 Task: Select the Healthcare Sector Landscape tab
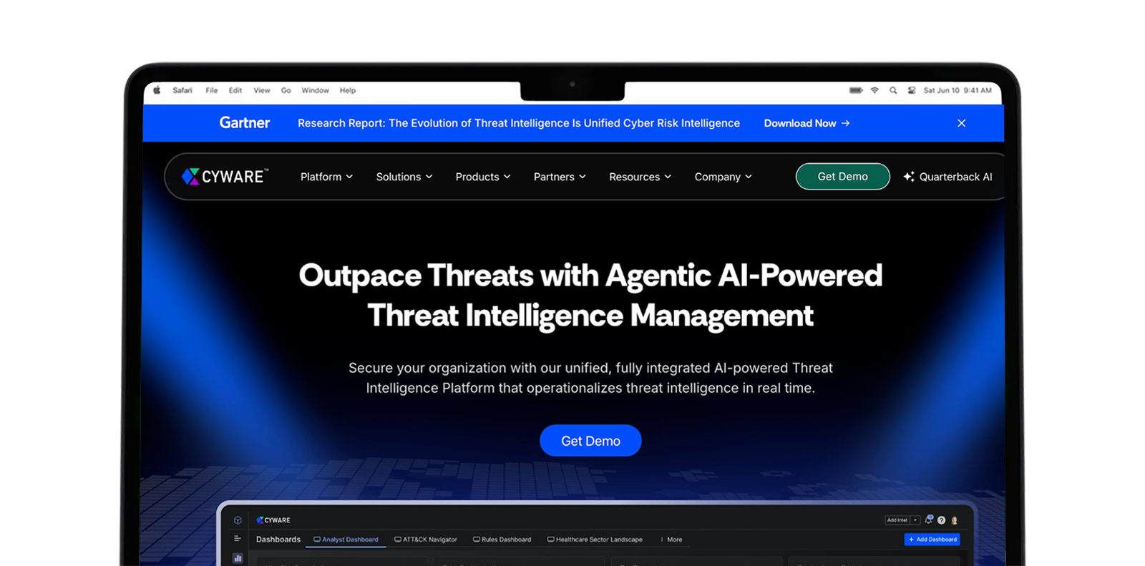coord(595,540)
